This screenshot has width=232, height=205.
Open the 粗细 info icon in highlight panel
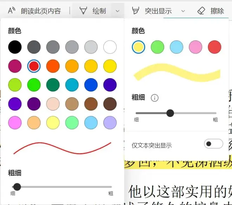(155, 98)
